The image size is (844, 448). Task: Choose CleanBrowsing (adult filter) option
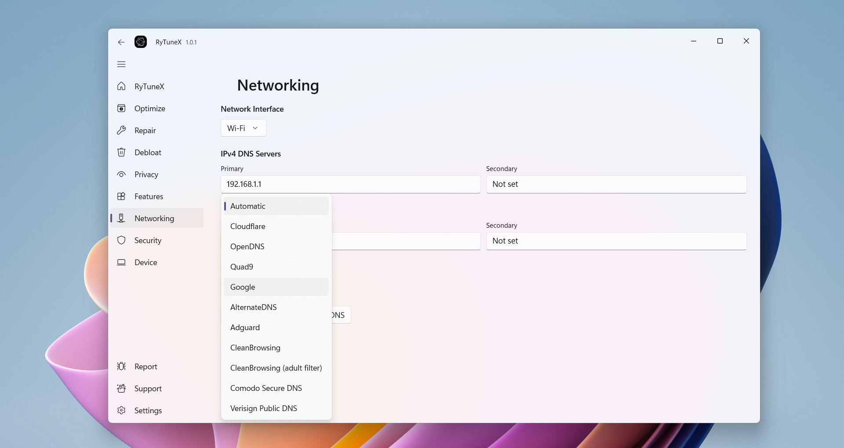276,368
